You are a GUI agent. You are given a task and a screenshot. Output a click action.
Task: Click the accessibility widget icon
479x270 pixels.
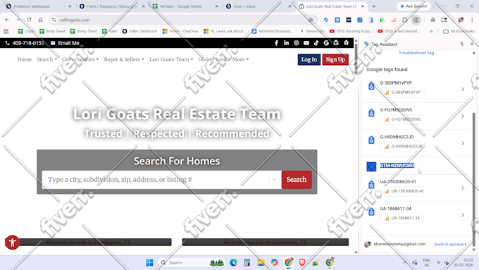(13, 243)
